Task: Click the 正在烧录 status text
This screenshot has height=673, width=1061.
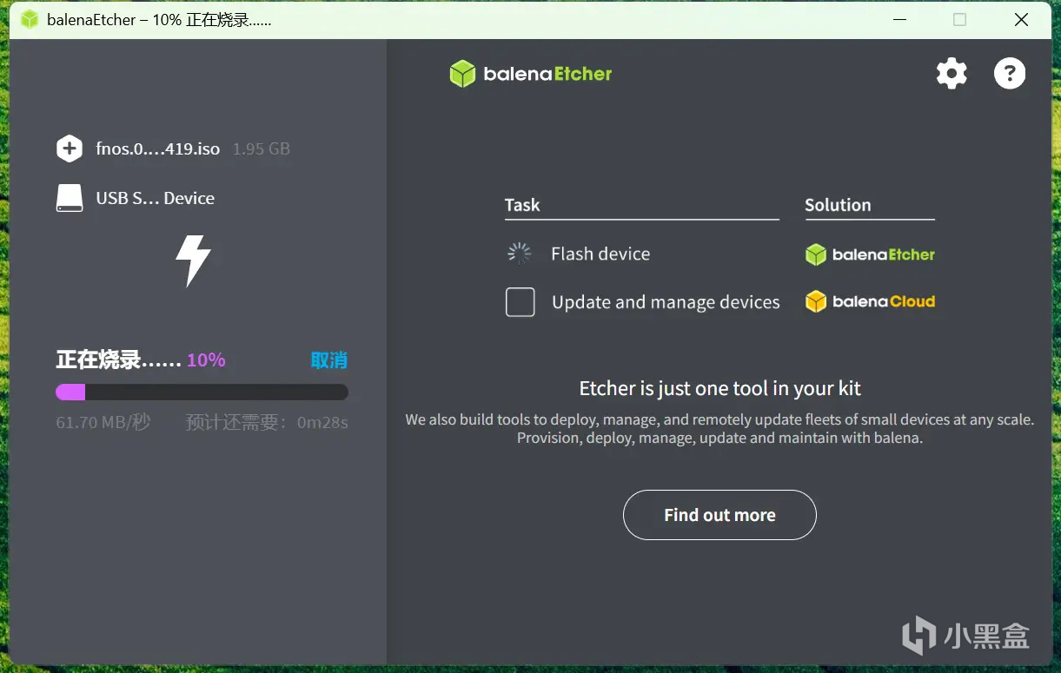Action: tap(118, 360)
